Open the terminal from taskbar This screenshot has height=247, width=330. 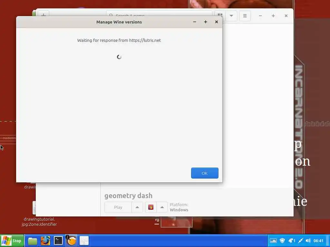(x=58, y=241)
